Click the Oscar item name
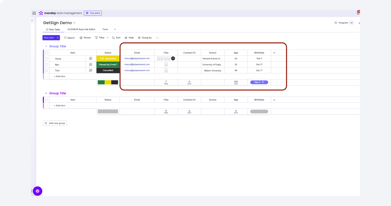 click(58, 59)
